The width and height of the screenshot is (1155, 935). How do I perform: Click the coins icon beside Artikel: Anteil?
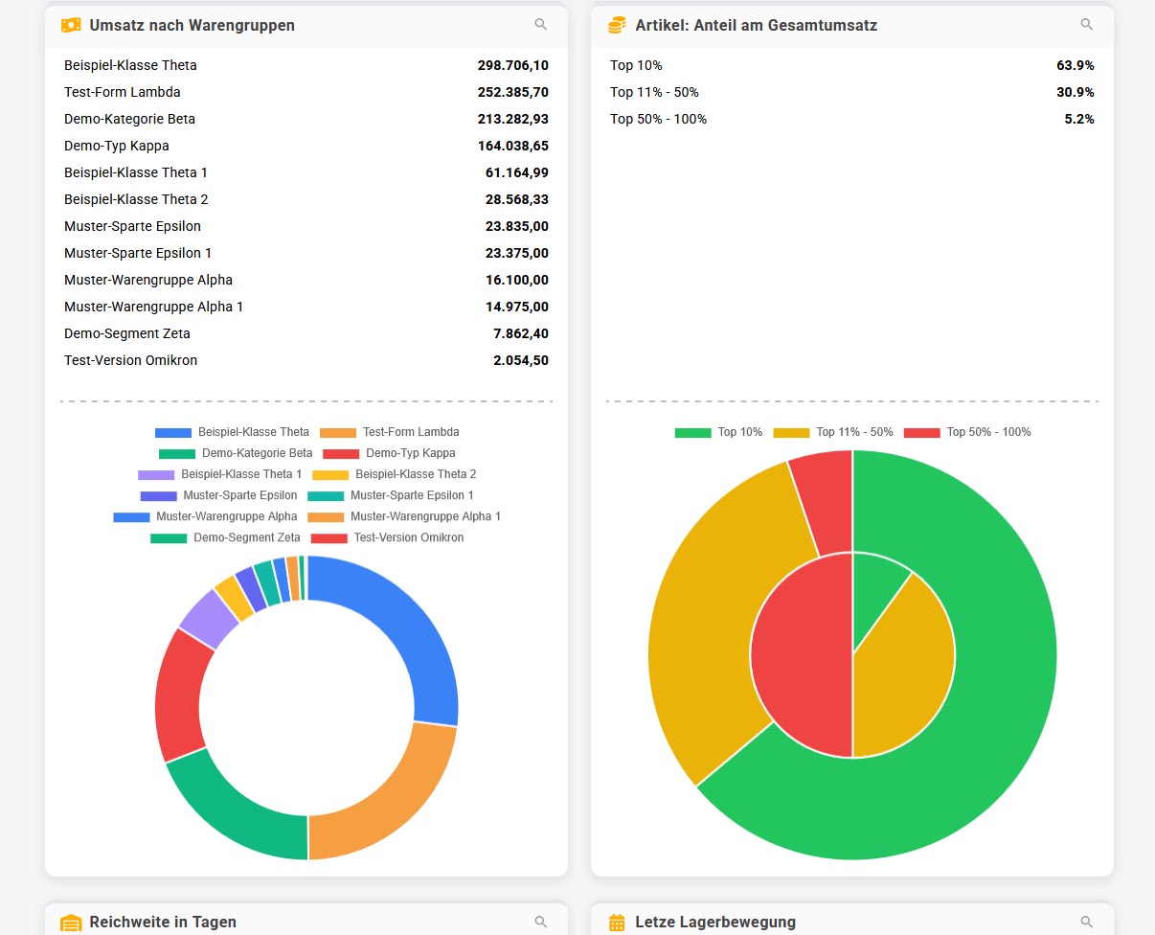tap(617, 26)
